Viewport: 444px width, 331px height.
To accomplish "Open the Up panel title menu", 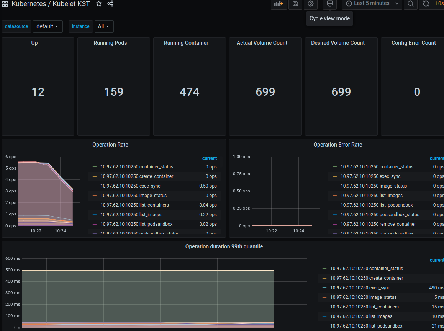I will [x=34, y=43].
